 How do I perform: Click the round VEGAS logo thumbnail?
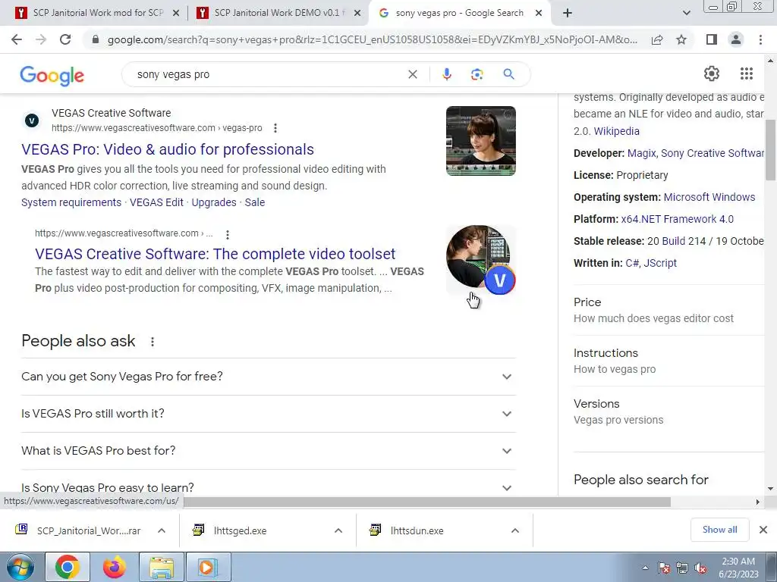[x=480, y=260]
